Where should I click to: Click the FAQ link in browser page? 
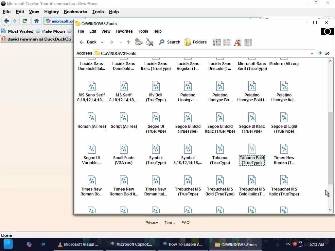185,223
